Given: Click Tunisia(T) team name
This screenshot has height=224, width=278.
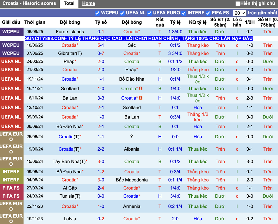Looking at the screenshot, I should 70,196.
